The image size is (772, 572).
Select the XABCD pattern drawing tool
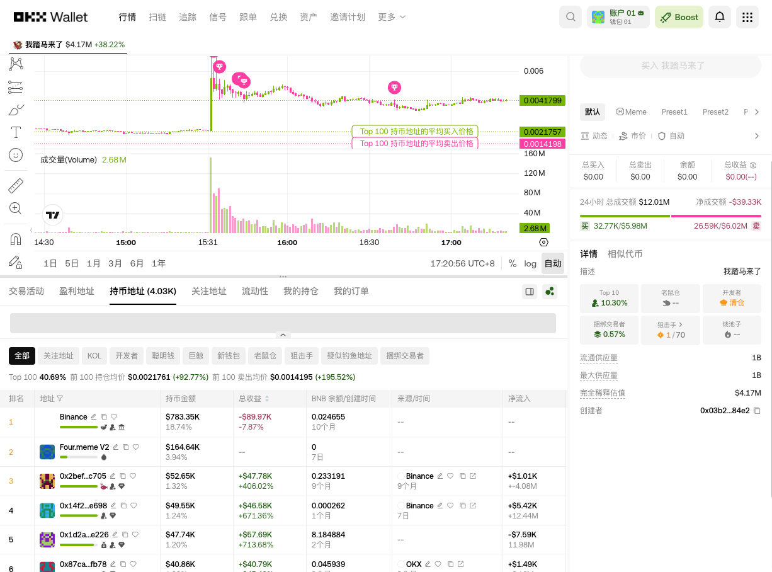coord(16,64)
